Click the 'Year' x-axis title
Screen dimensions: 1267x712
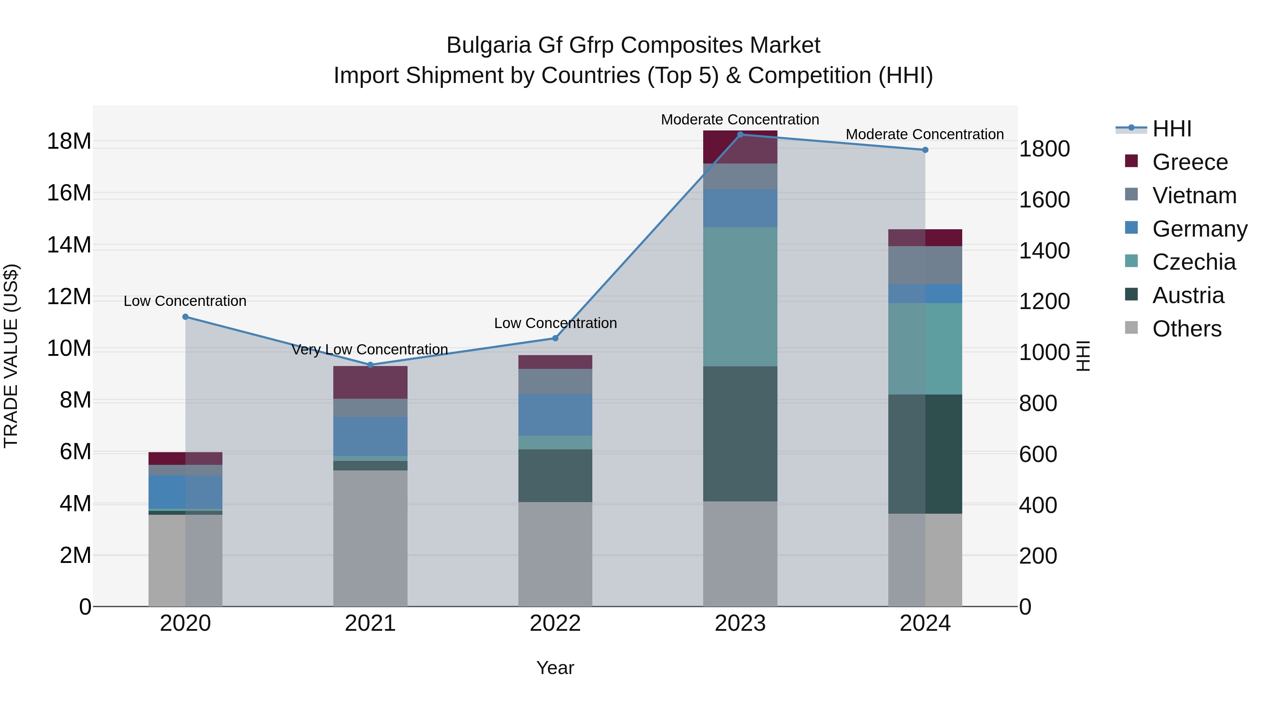click(555, 668)
